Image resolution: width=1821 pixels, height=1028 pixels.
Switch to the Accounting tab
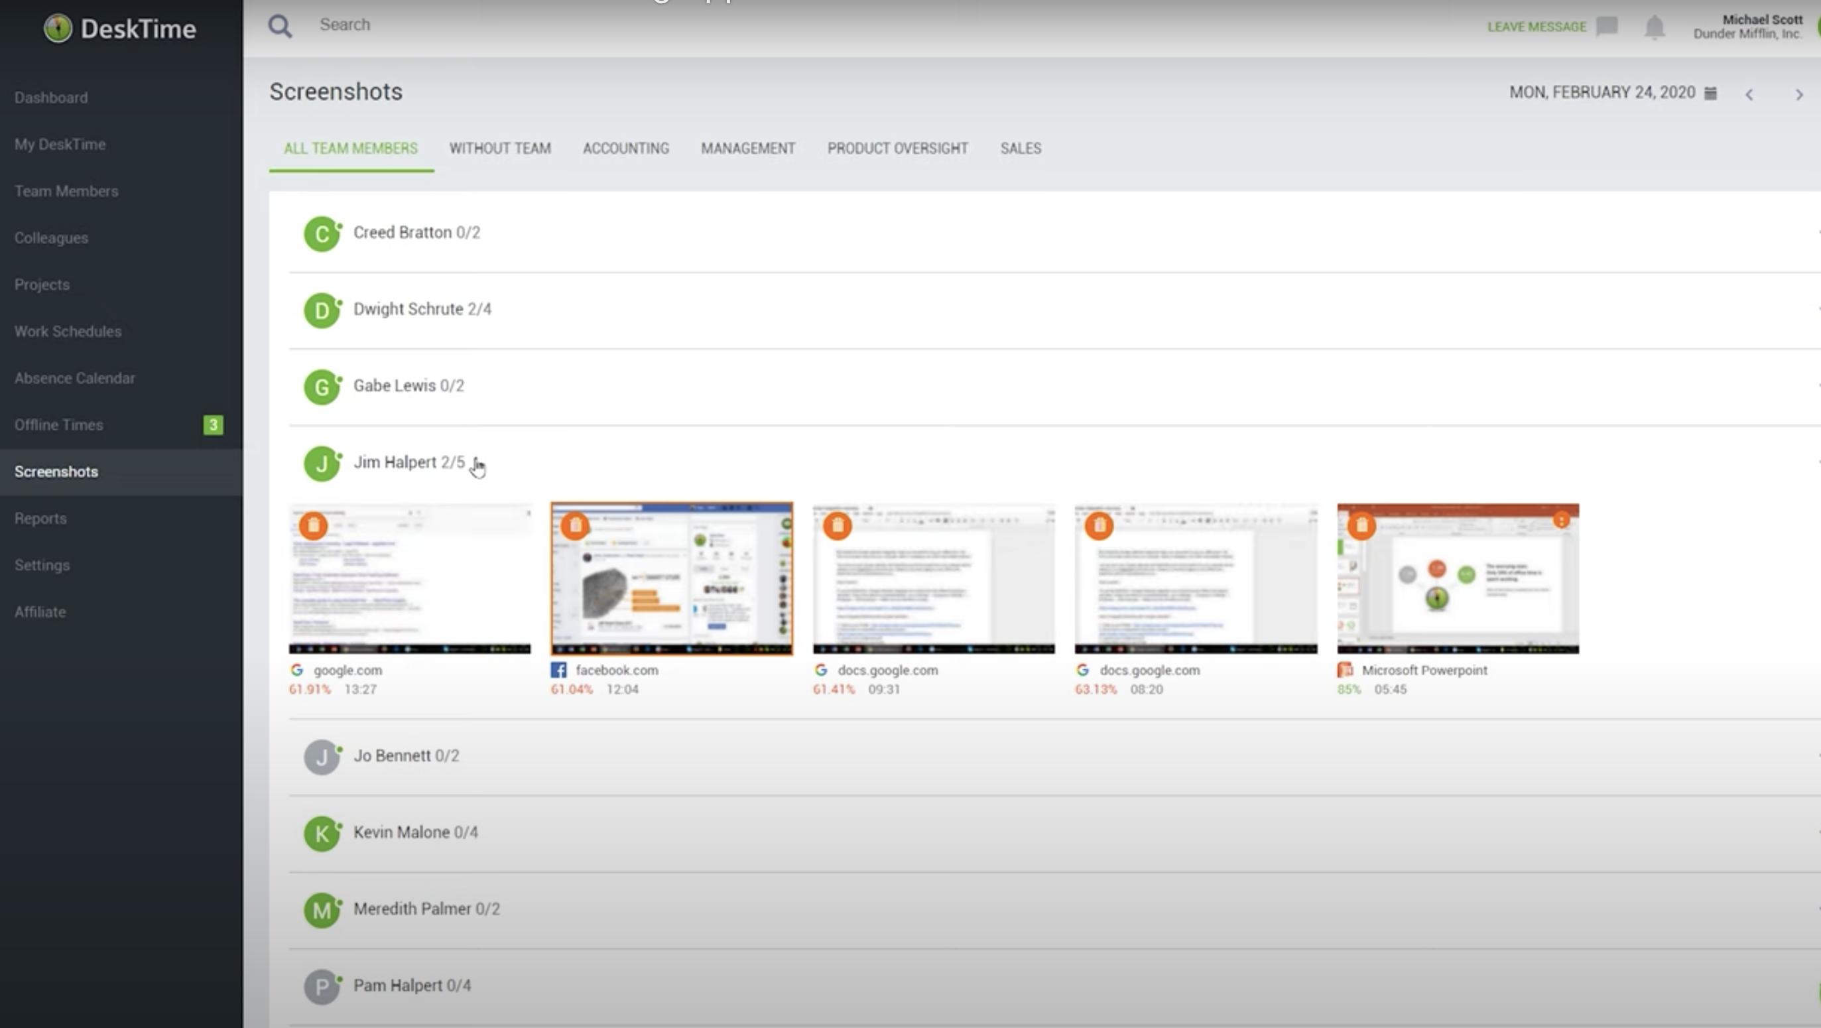(x=625, y=149)
